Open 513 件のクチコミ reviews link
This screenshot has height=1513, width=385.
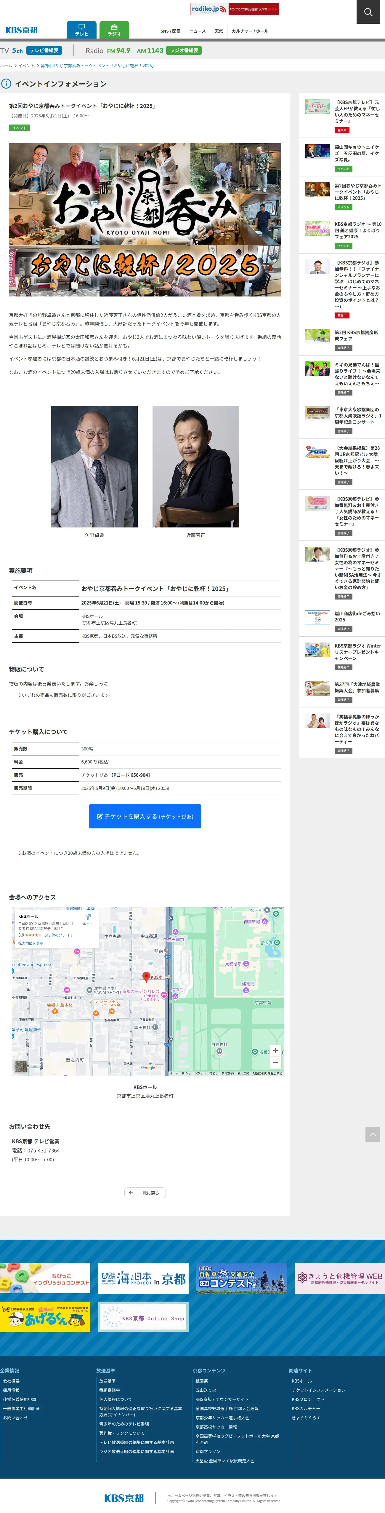(x=59, y=935)
